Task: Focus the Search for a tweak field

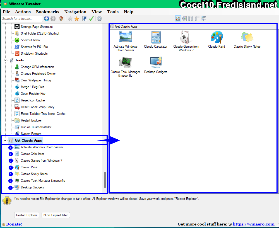Action: tap(22, 19)
